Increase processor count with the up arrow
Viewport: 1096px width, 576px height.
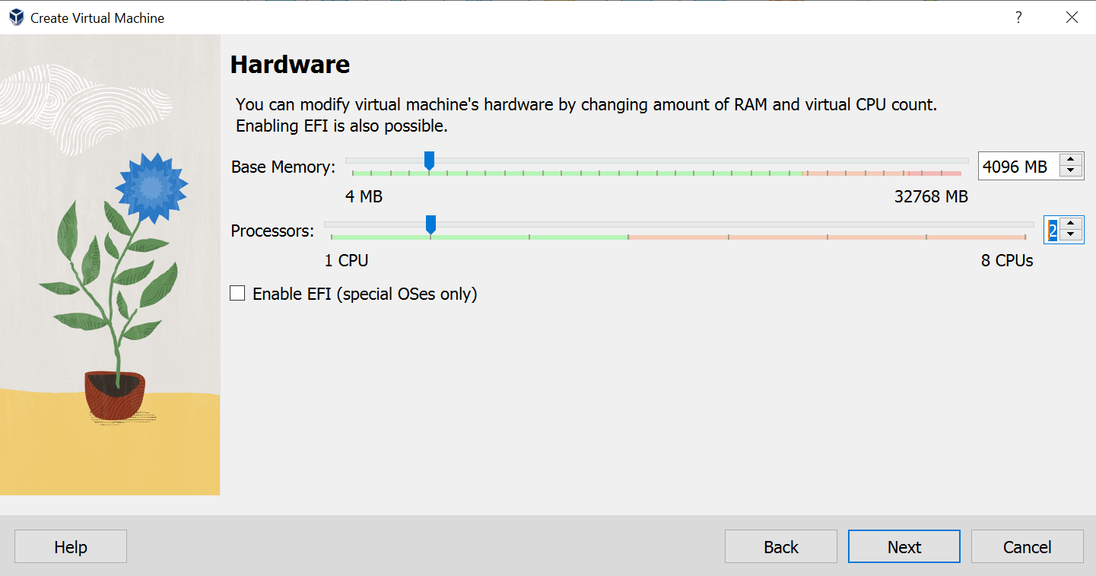pos(1071,224)
